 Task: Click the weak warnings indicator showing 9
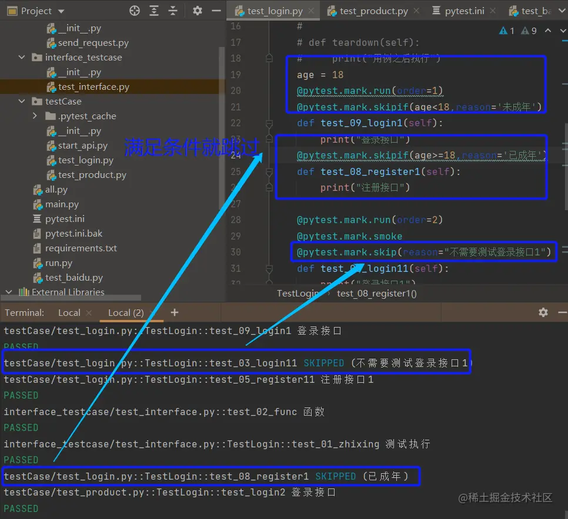[529, 31]
